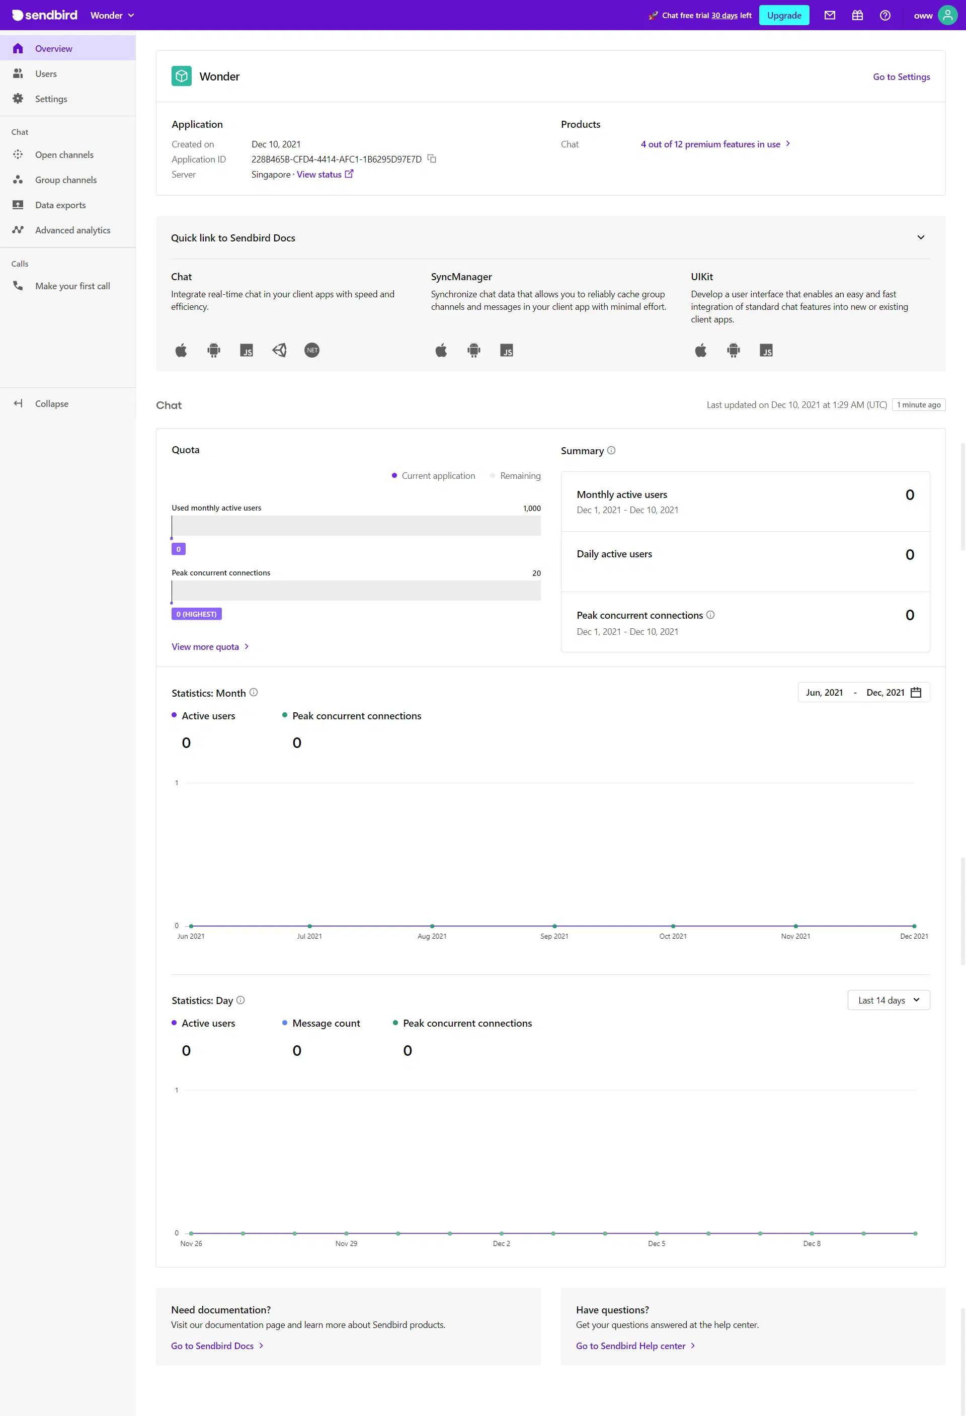Open the Last 14 days dropdown

point(889,1000)
